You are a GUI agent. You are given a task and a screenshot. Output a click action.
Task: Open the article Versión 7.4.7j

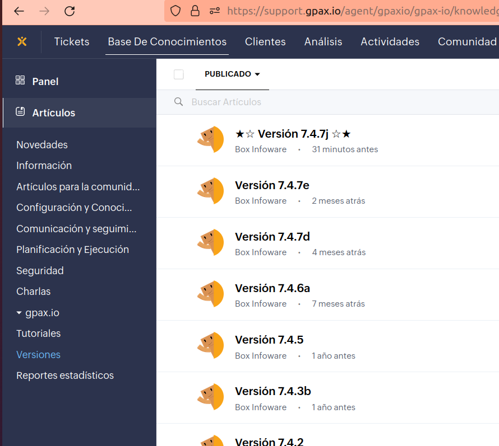pyautogui.click(x=293, y=134)
